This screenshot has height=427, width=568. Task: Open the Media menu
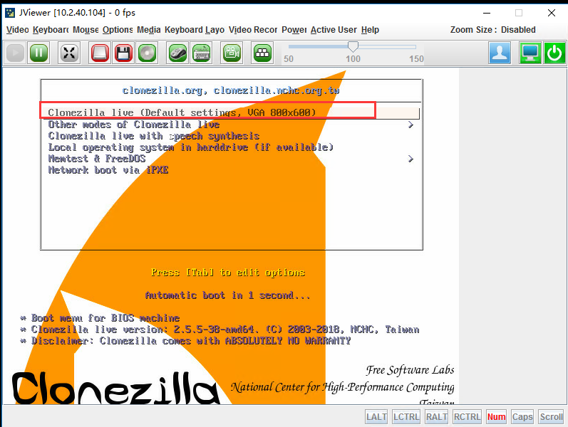click(x=148, y=30)
